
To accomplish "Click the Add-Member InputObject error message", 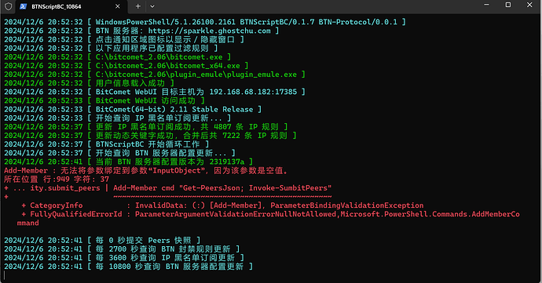I will point(145,170).
